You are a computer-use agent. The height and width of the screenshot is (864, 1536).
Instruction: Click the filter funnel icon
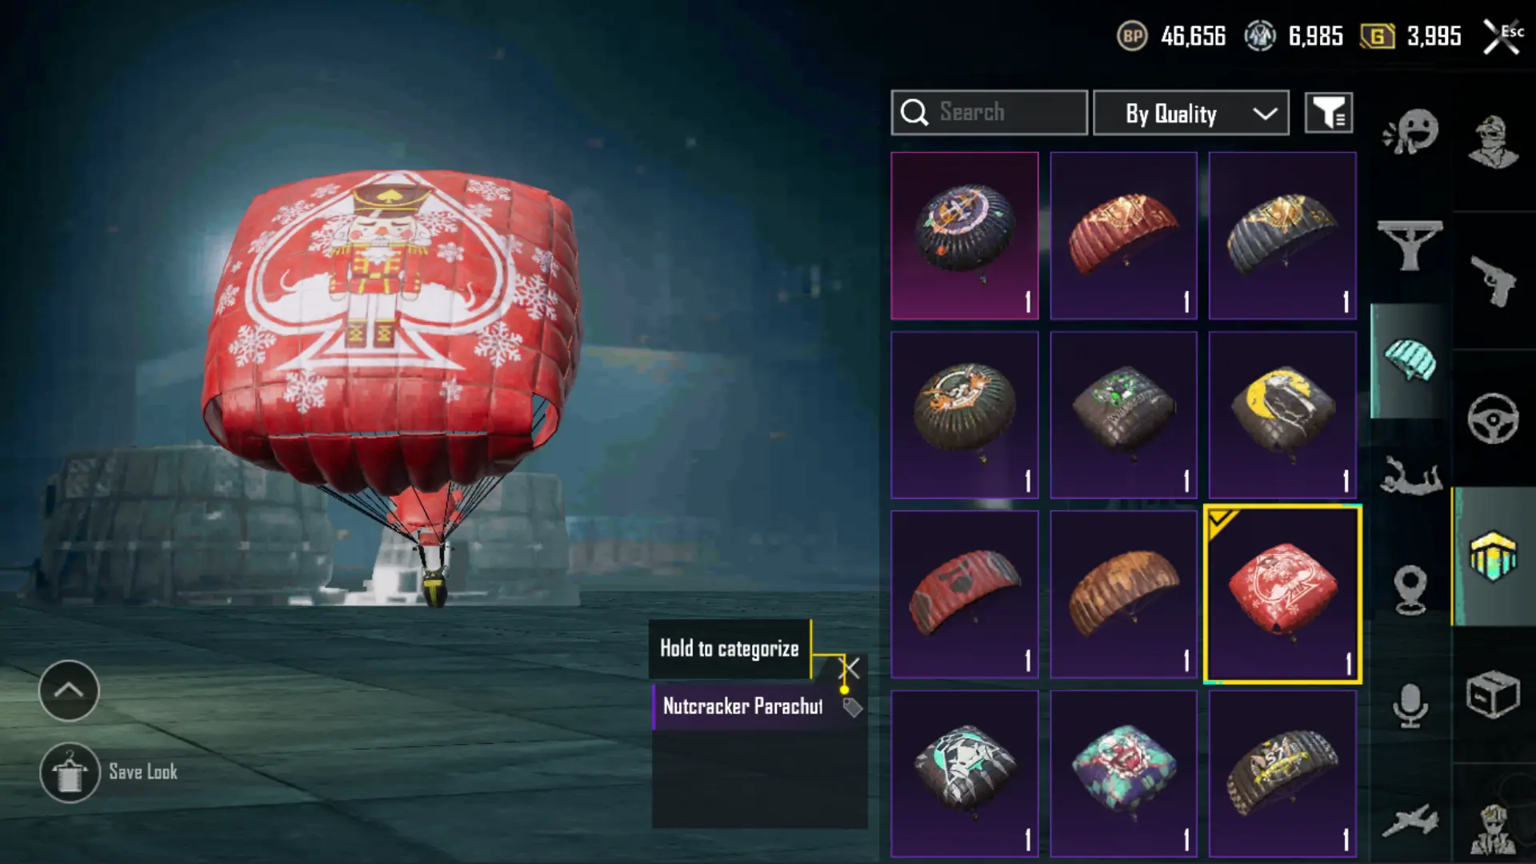pyautogui.click(x=1329, y=113)
